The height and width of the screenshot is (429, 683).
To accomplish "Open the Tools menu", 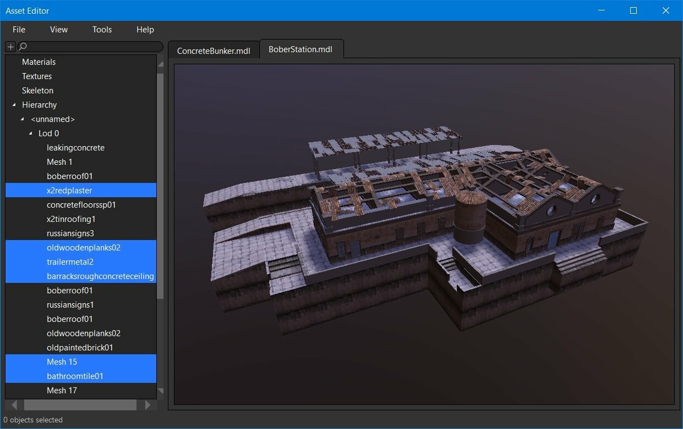I will (102, 30).
